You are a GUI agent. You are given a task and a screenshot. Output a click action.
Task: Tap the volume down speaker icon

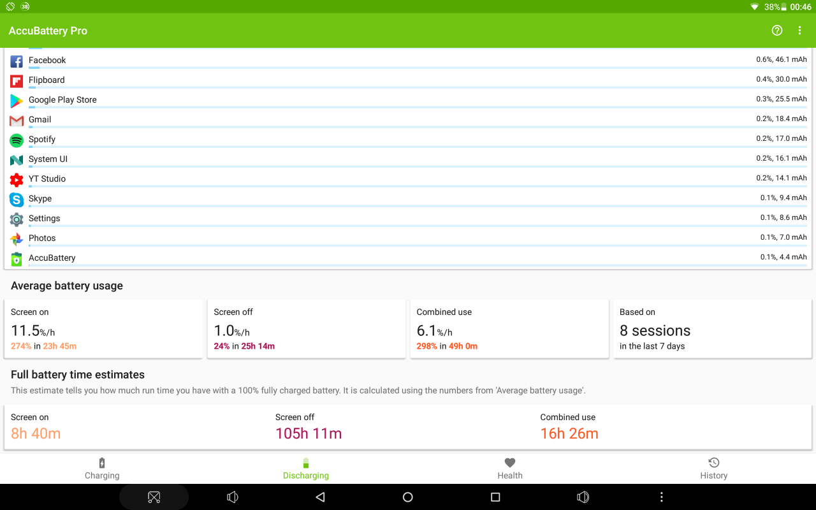pos(233,497)
